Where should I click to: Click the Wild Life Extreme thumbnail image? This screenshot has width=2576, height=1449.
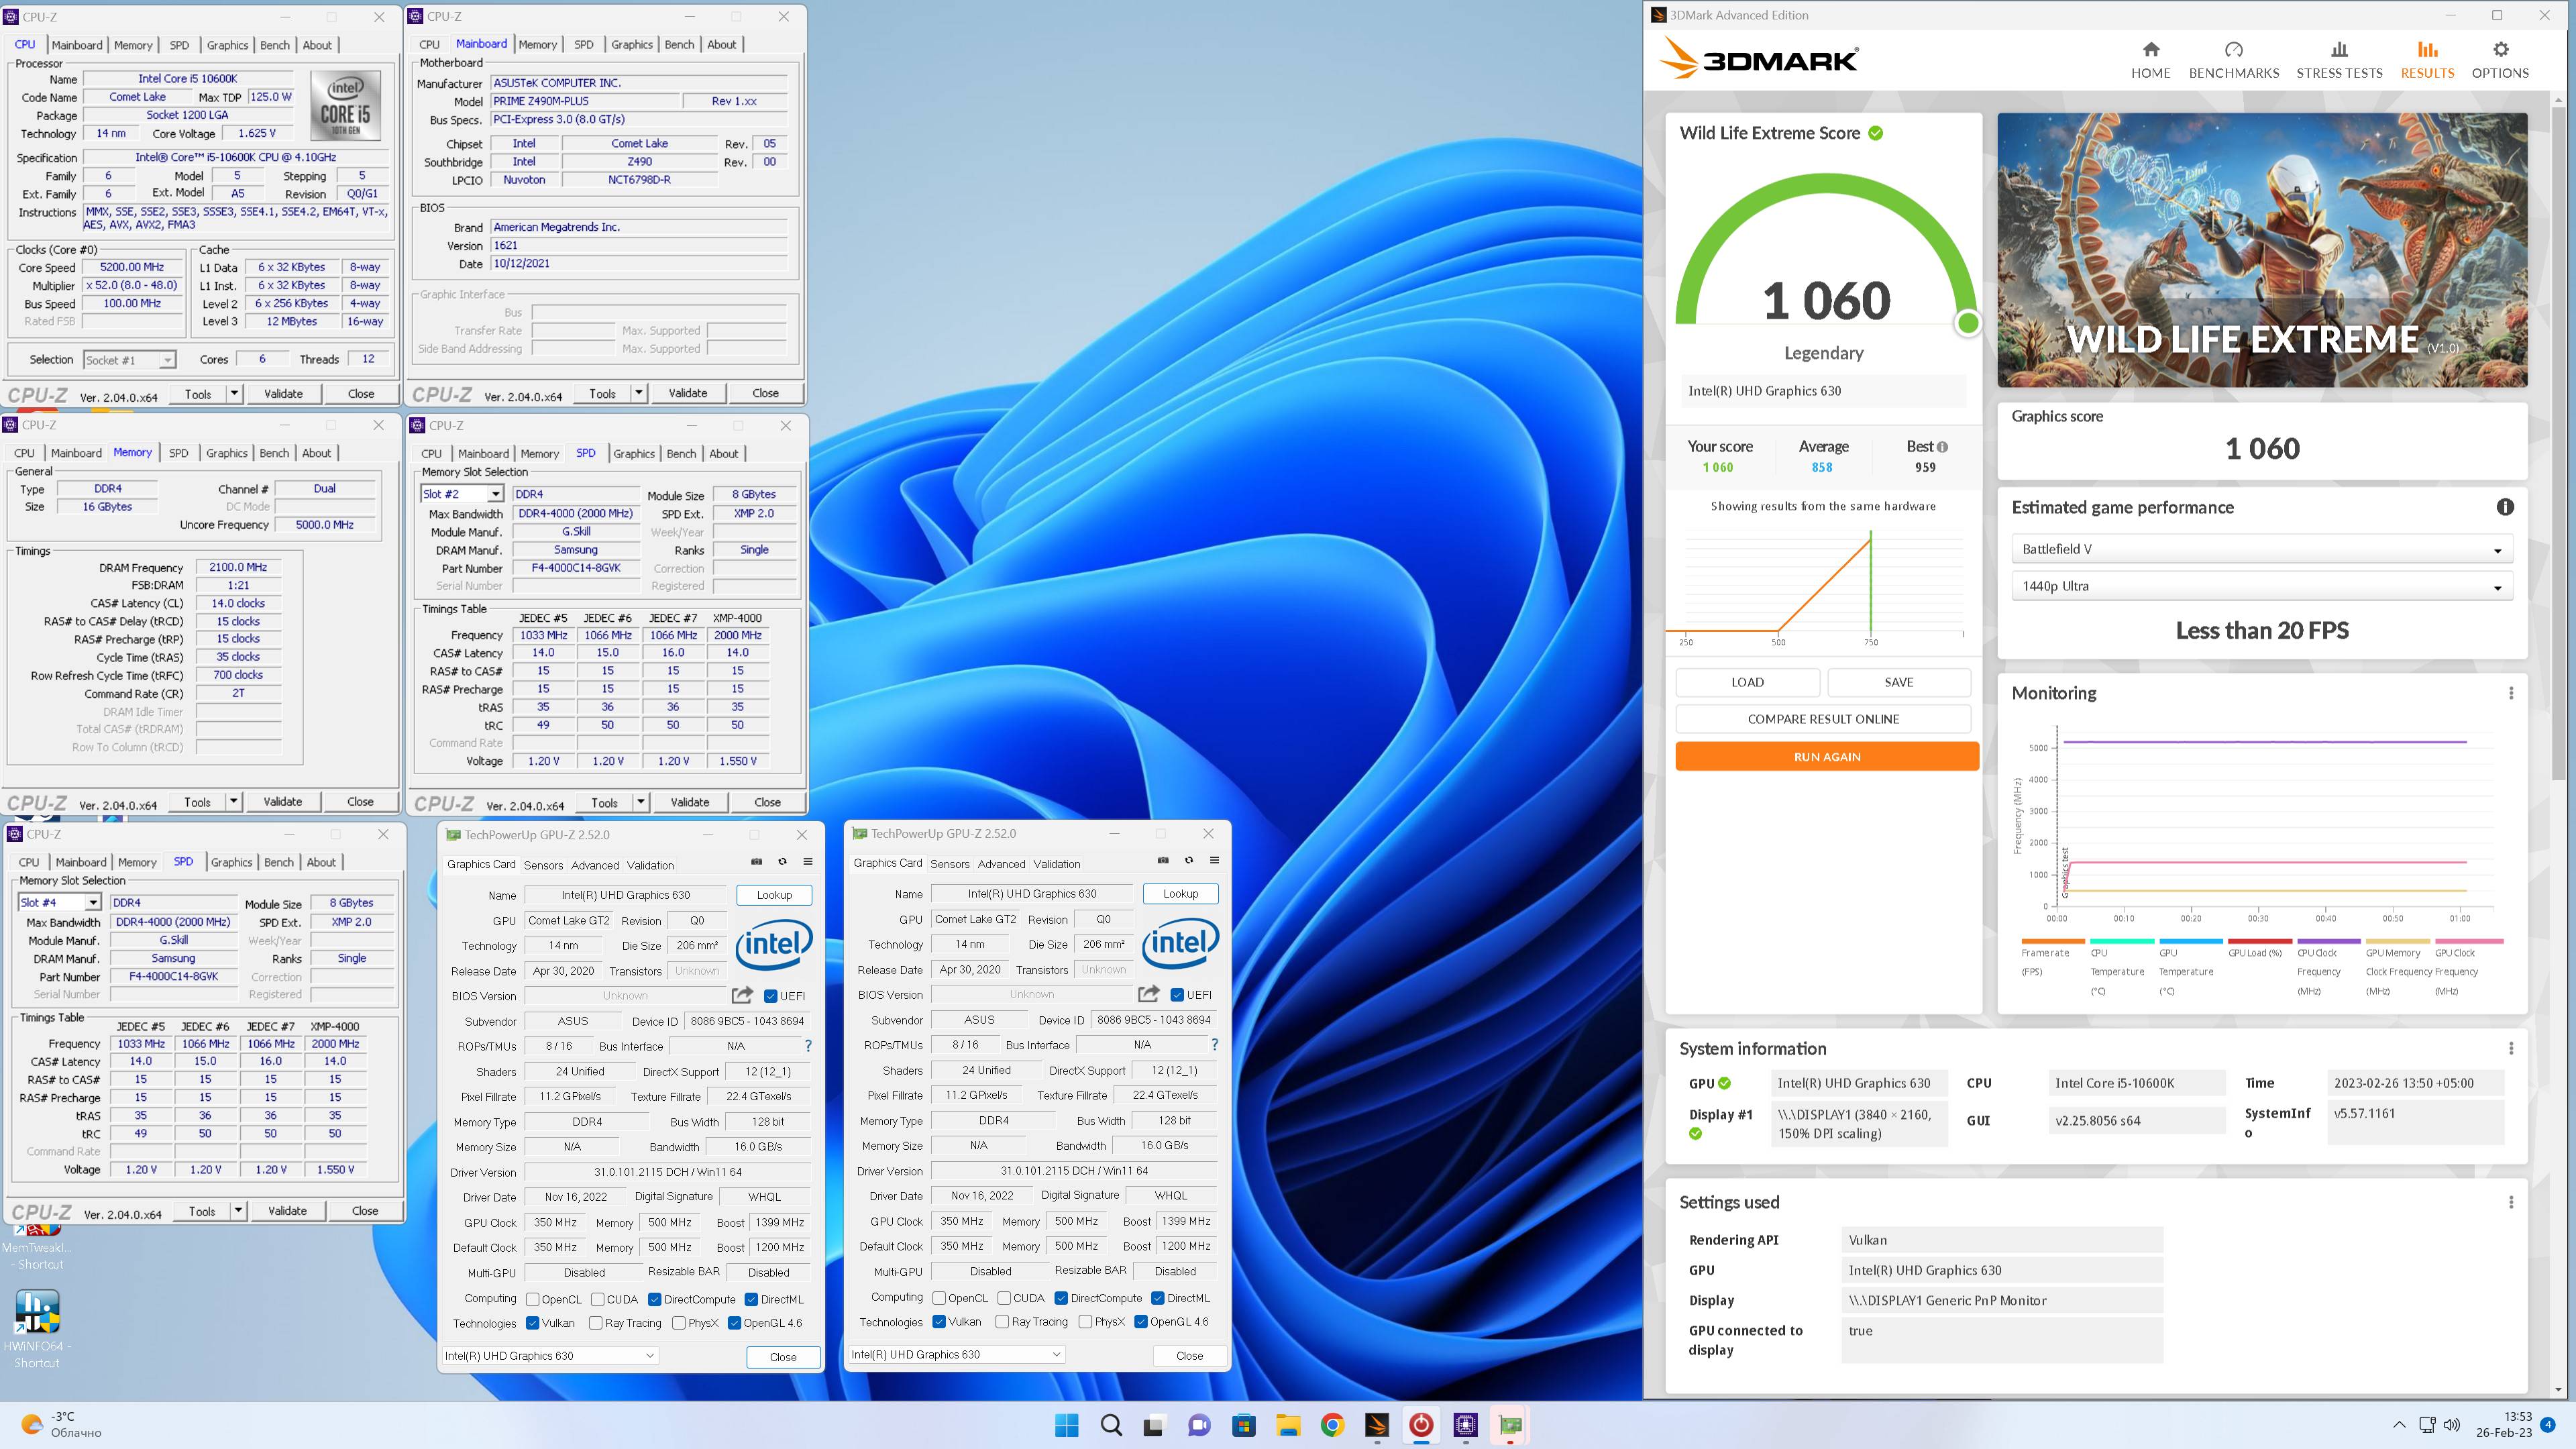coord(2262,250)
